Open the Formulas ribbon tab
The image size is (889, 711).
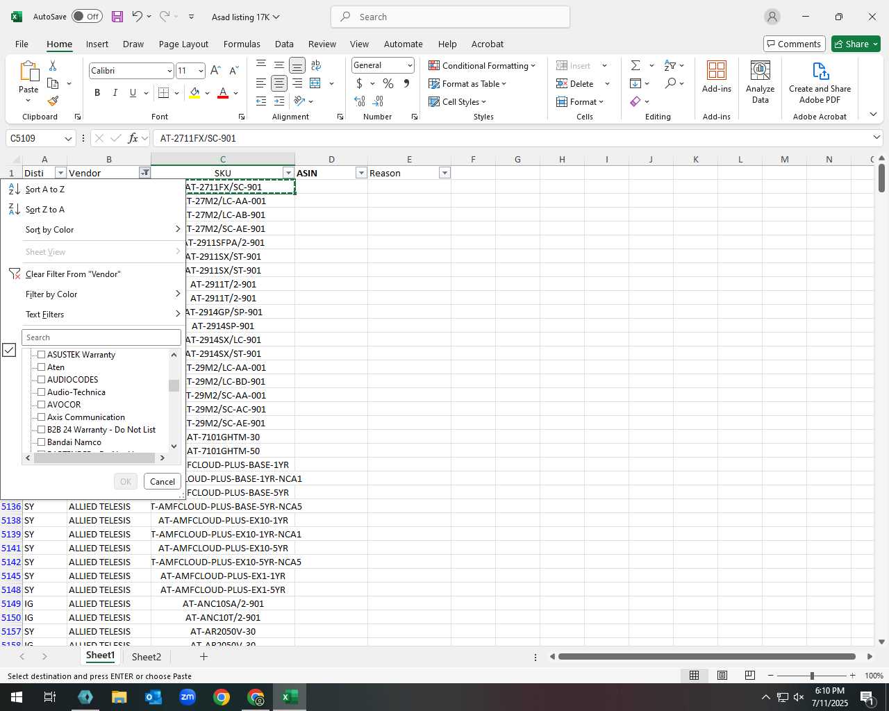pos(242,44)
